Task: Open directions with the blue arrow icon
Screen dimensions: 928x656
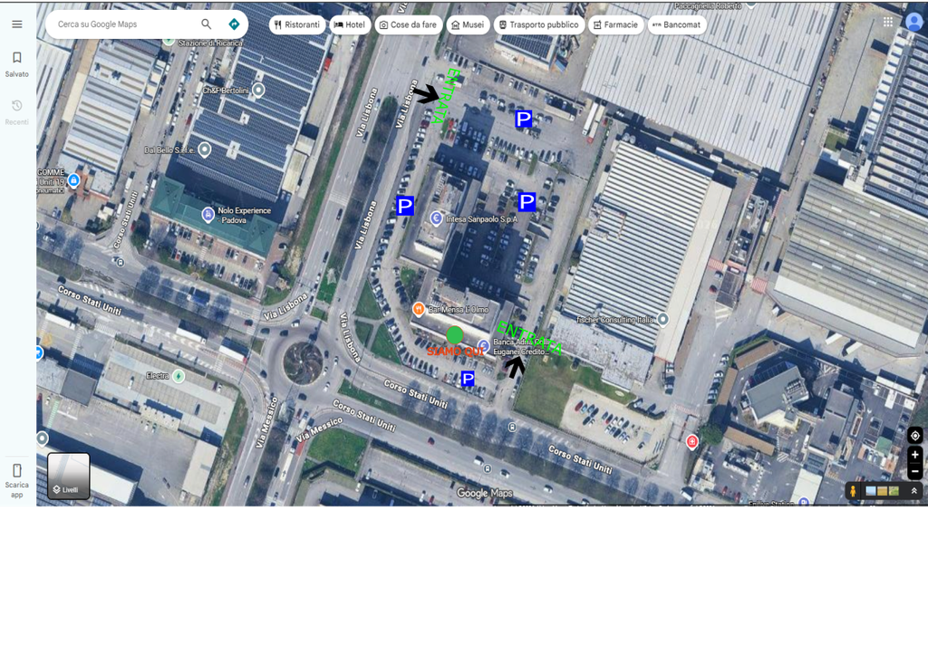Action: [234, 24]
